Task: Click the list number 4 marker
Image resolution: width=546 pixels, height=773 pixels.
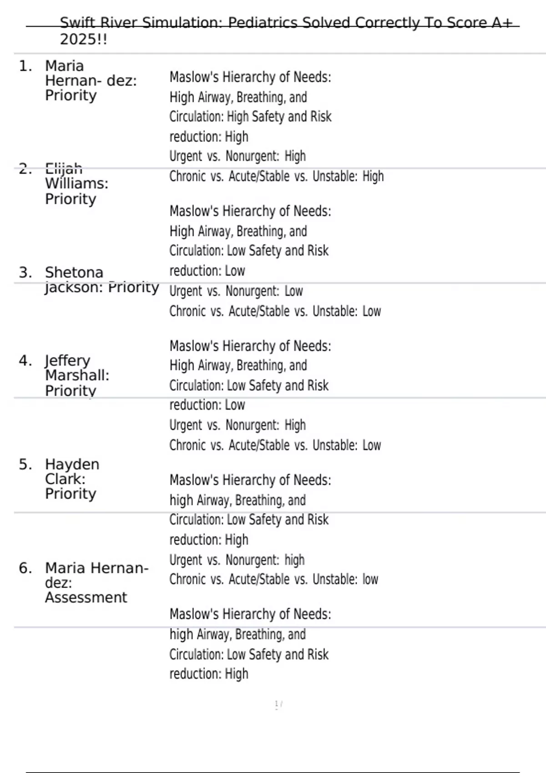Action: 25,361
